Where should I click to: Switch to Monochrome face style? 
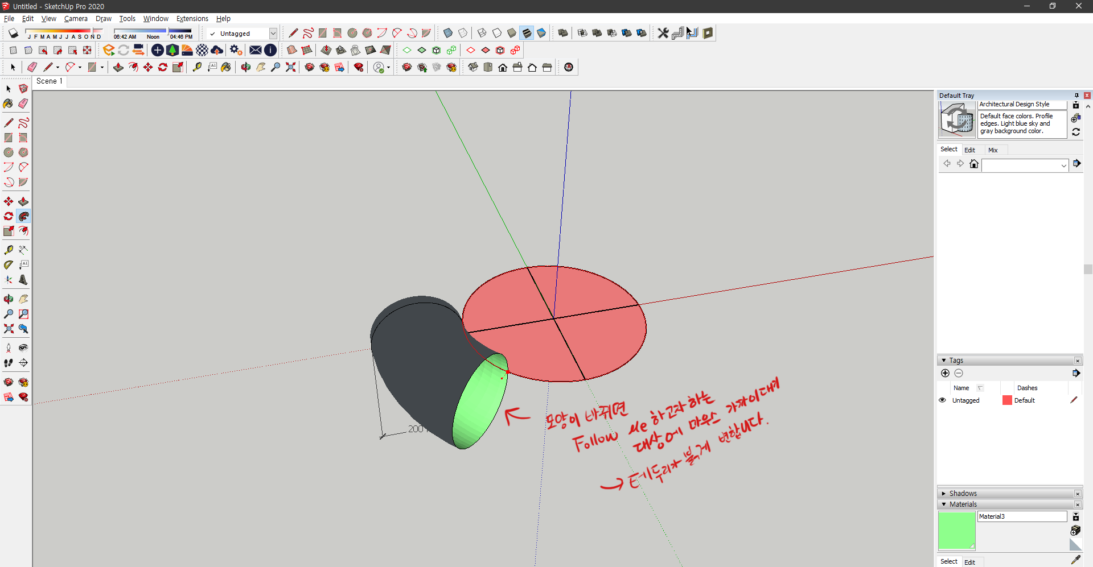(541, 33)
